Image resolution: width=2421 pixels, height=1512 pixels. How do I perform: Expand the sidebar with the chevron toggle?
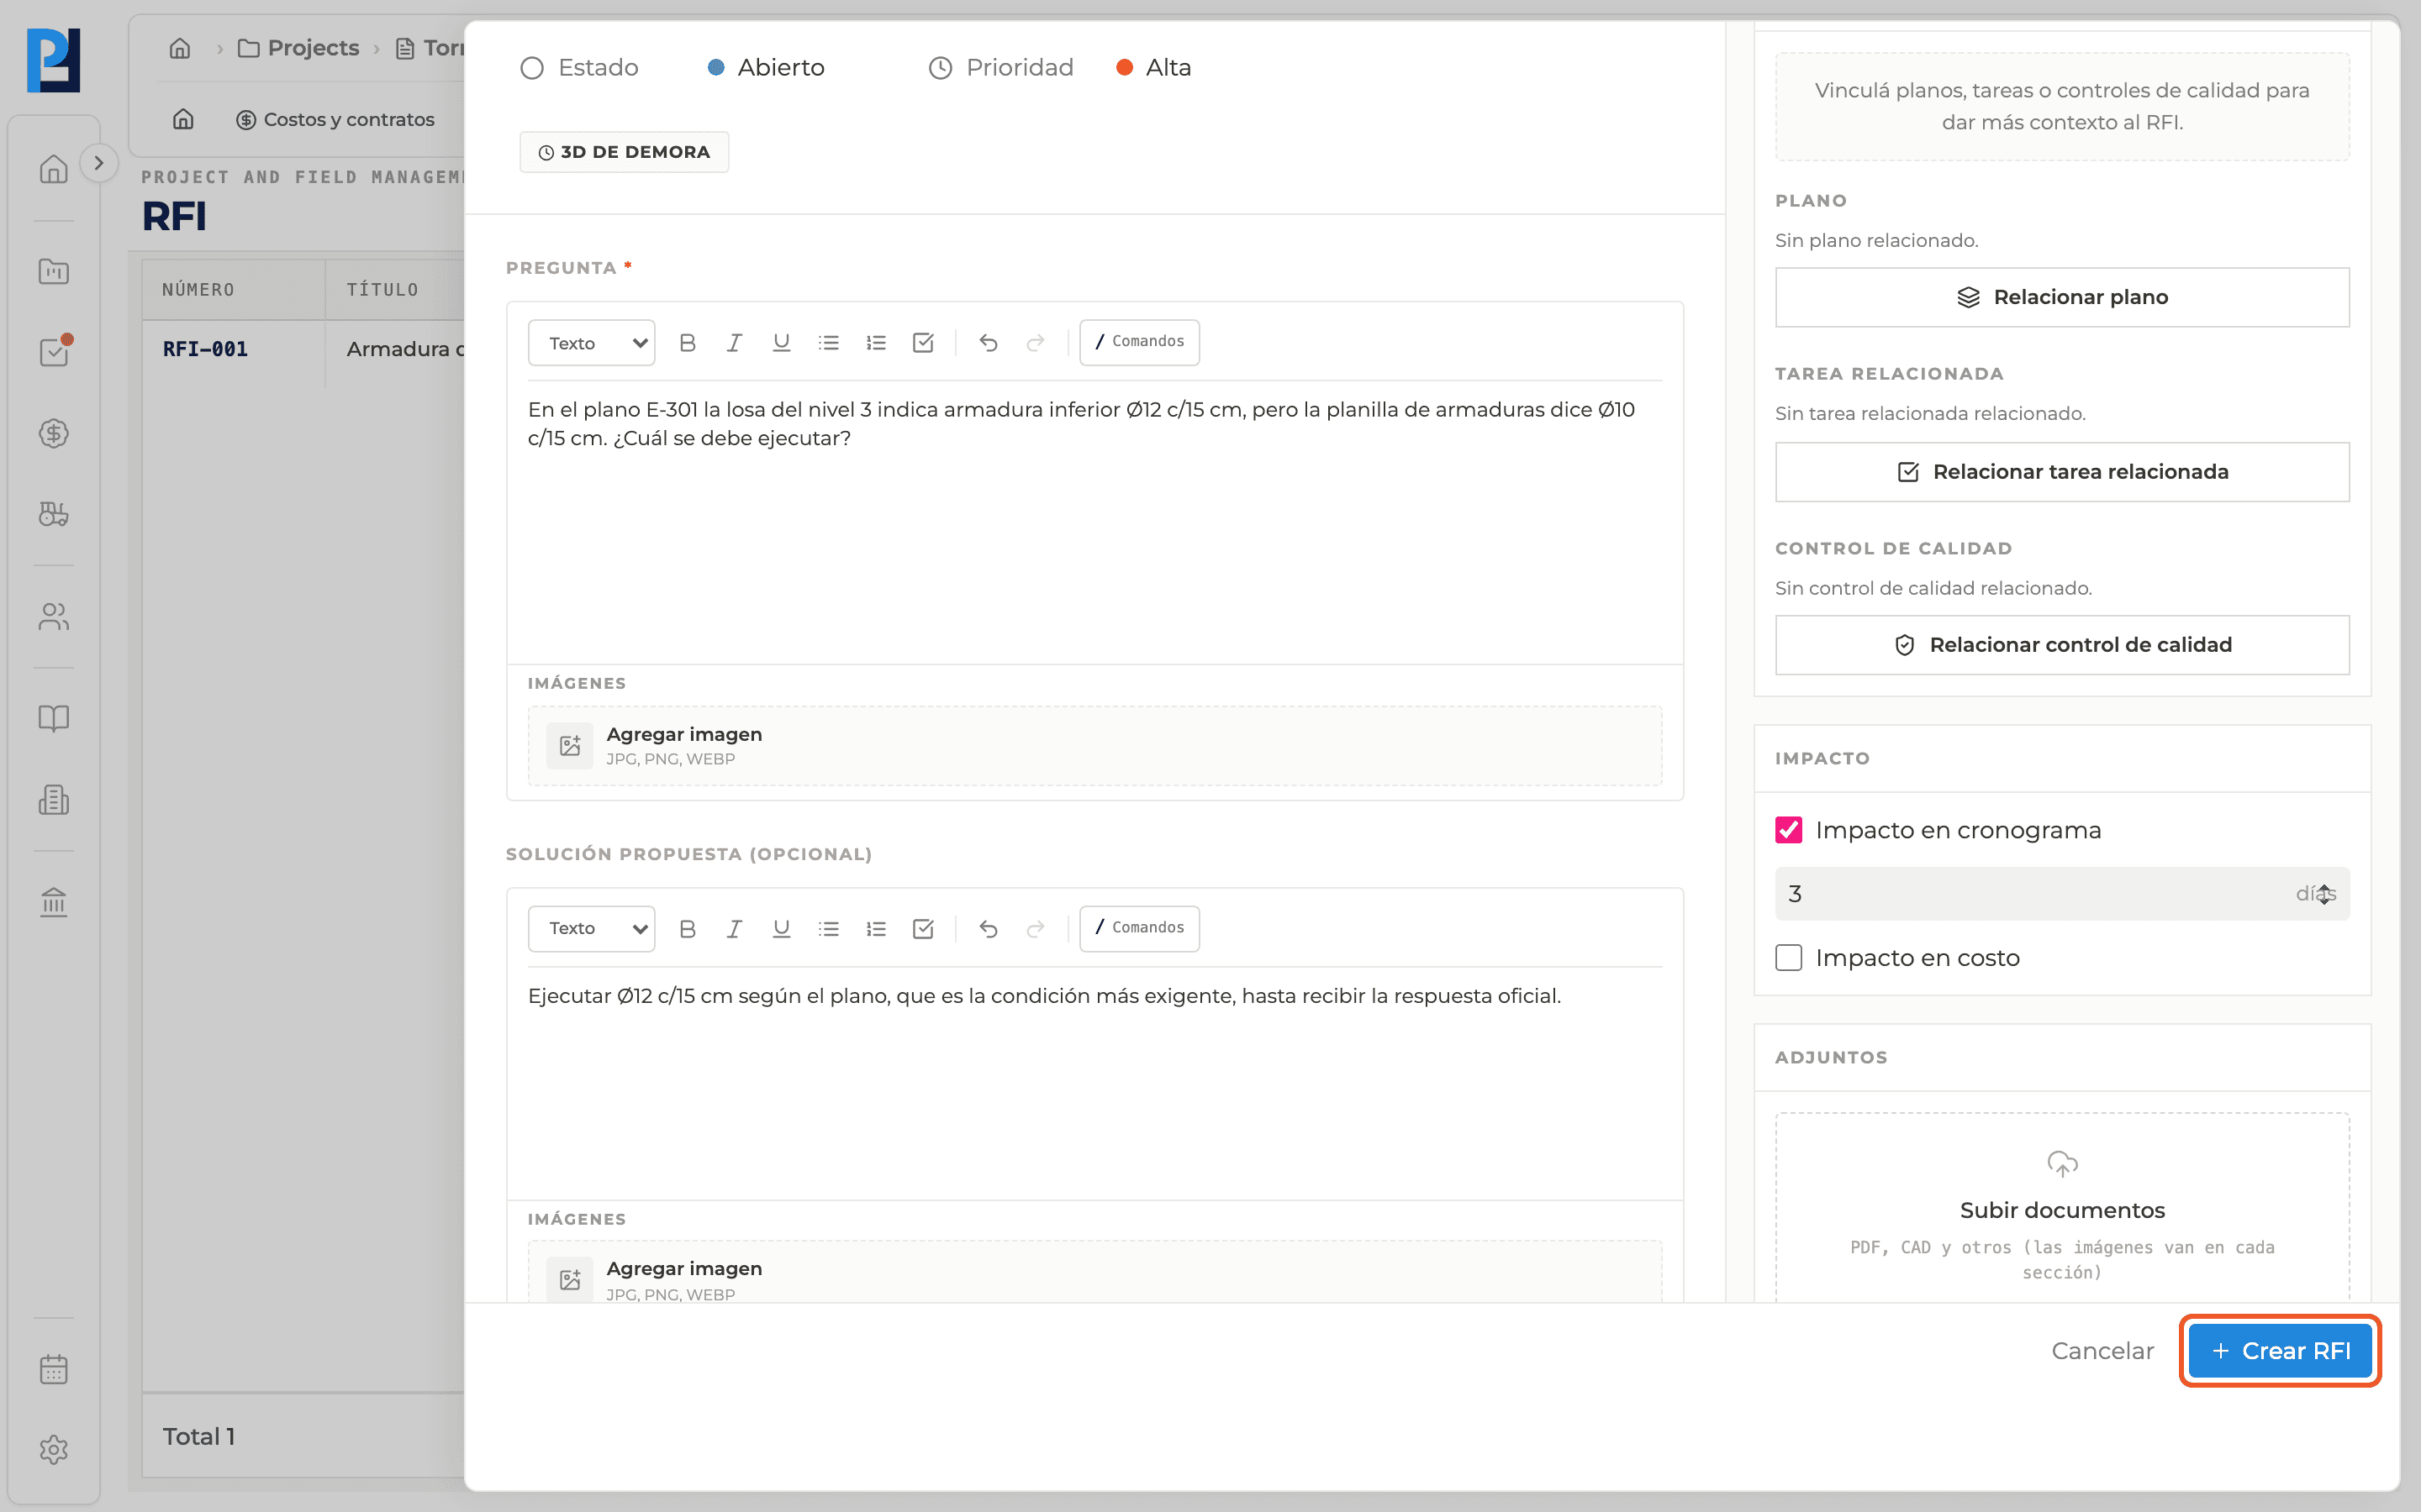click(98, 163)
